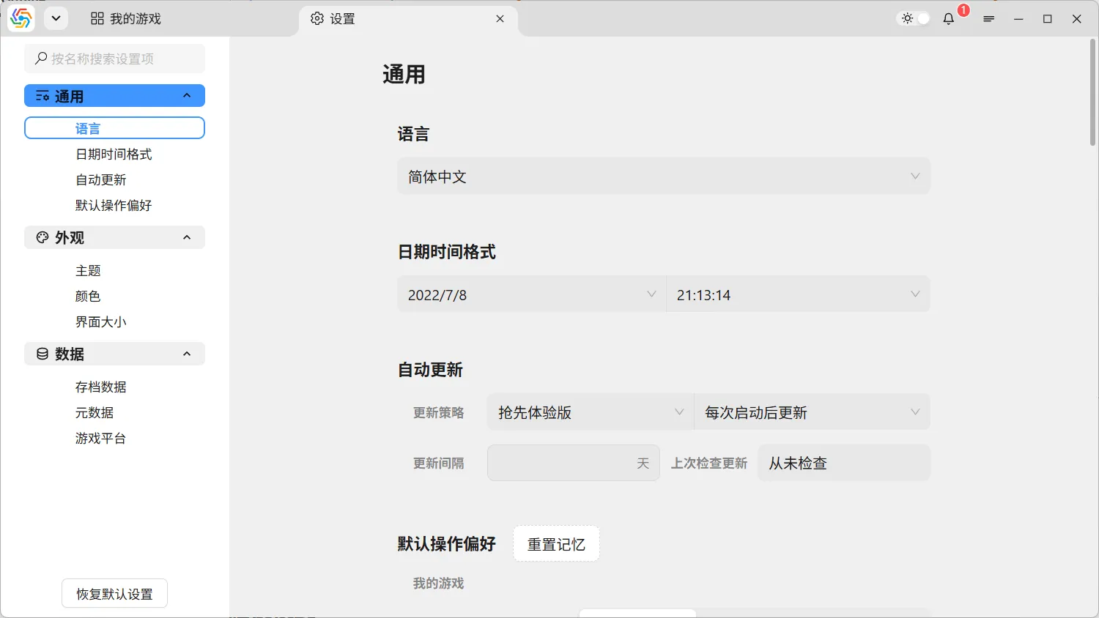Toggle the light/dark theme switch
The height and width of the screenshot is (618, 1099).
(915, 19)
